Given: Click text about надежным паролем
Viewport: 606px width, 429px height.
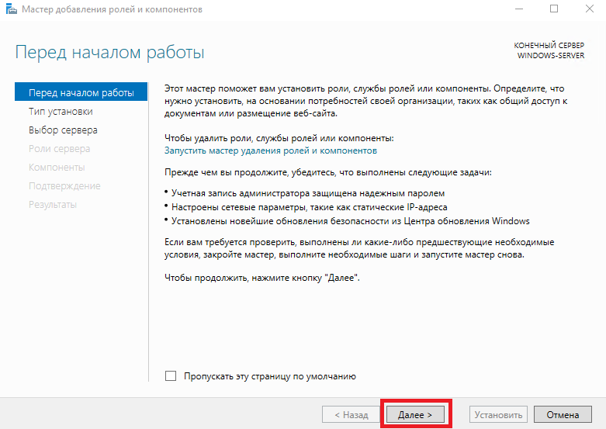Looking at the screenshot, I should coord(307,193).
